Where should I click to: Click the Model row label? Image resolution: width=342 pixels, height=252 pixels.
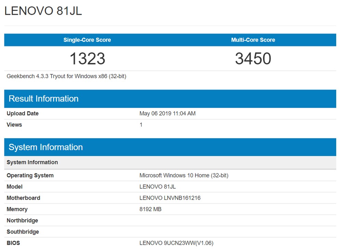(15, 187)
